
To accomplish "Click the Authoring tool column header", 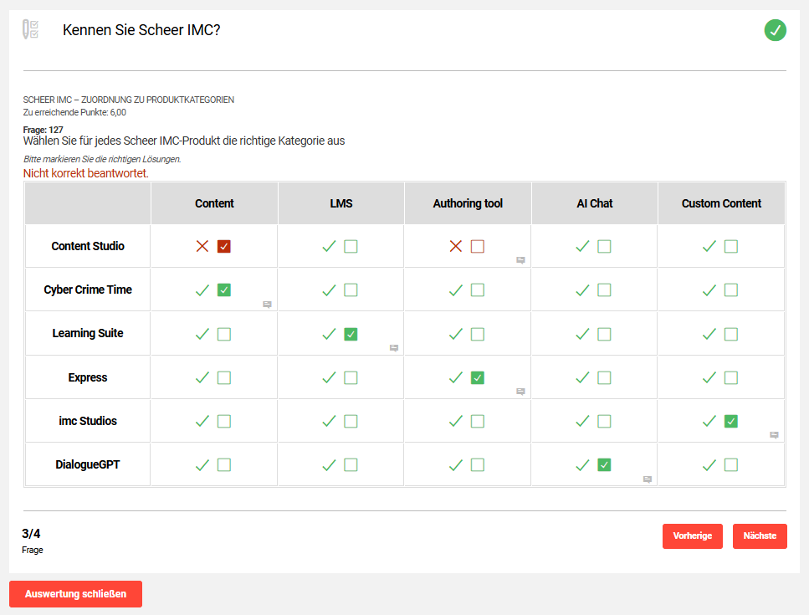I will 468,203.
